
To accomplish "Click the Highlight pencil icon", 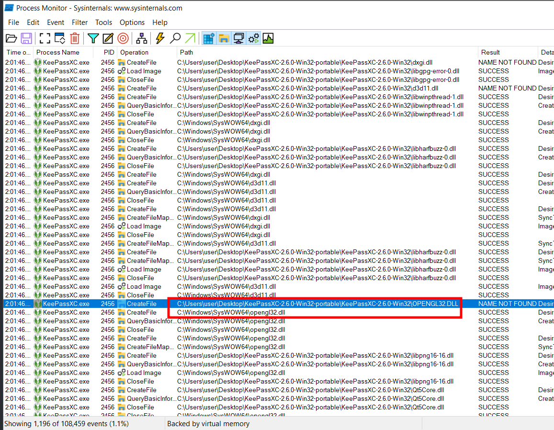I will click(108, 38).
